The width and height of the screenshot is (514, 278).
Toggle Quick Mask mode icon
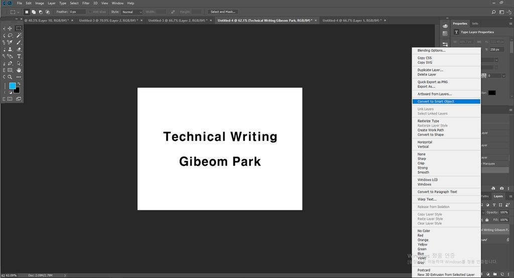(x=10, y=99)
